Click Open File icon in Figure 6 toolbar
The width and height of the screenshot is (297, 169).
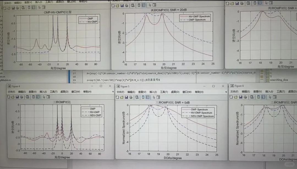(236, 97)
